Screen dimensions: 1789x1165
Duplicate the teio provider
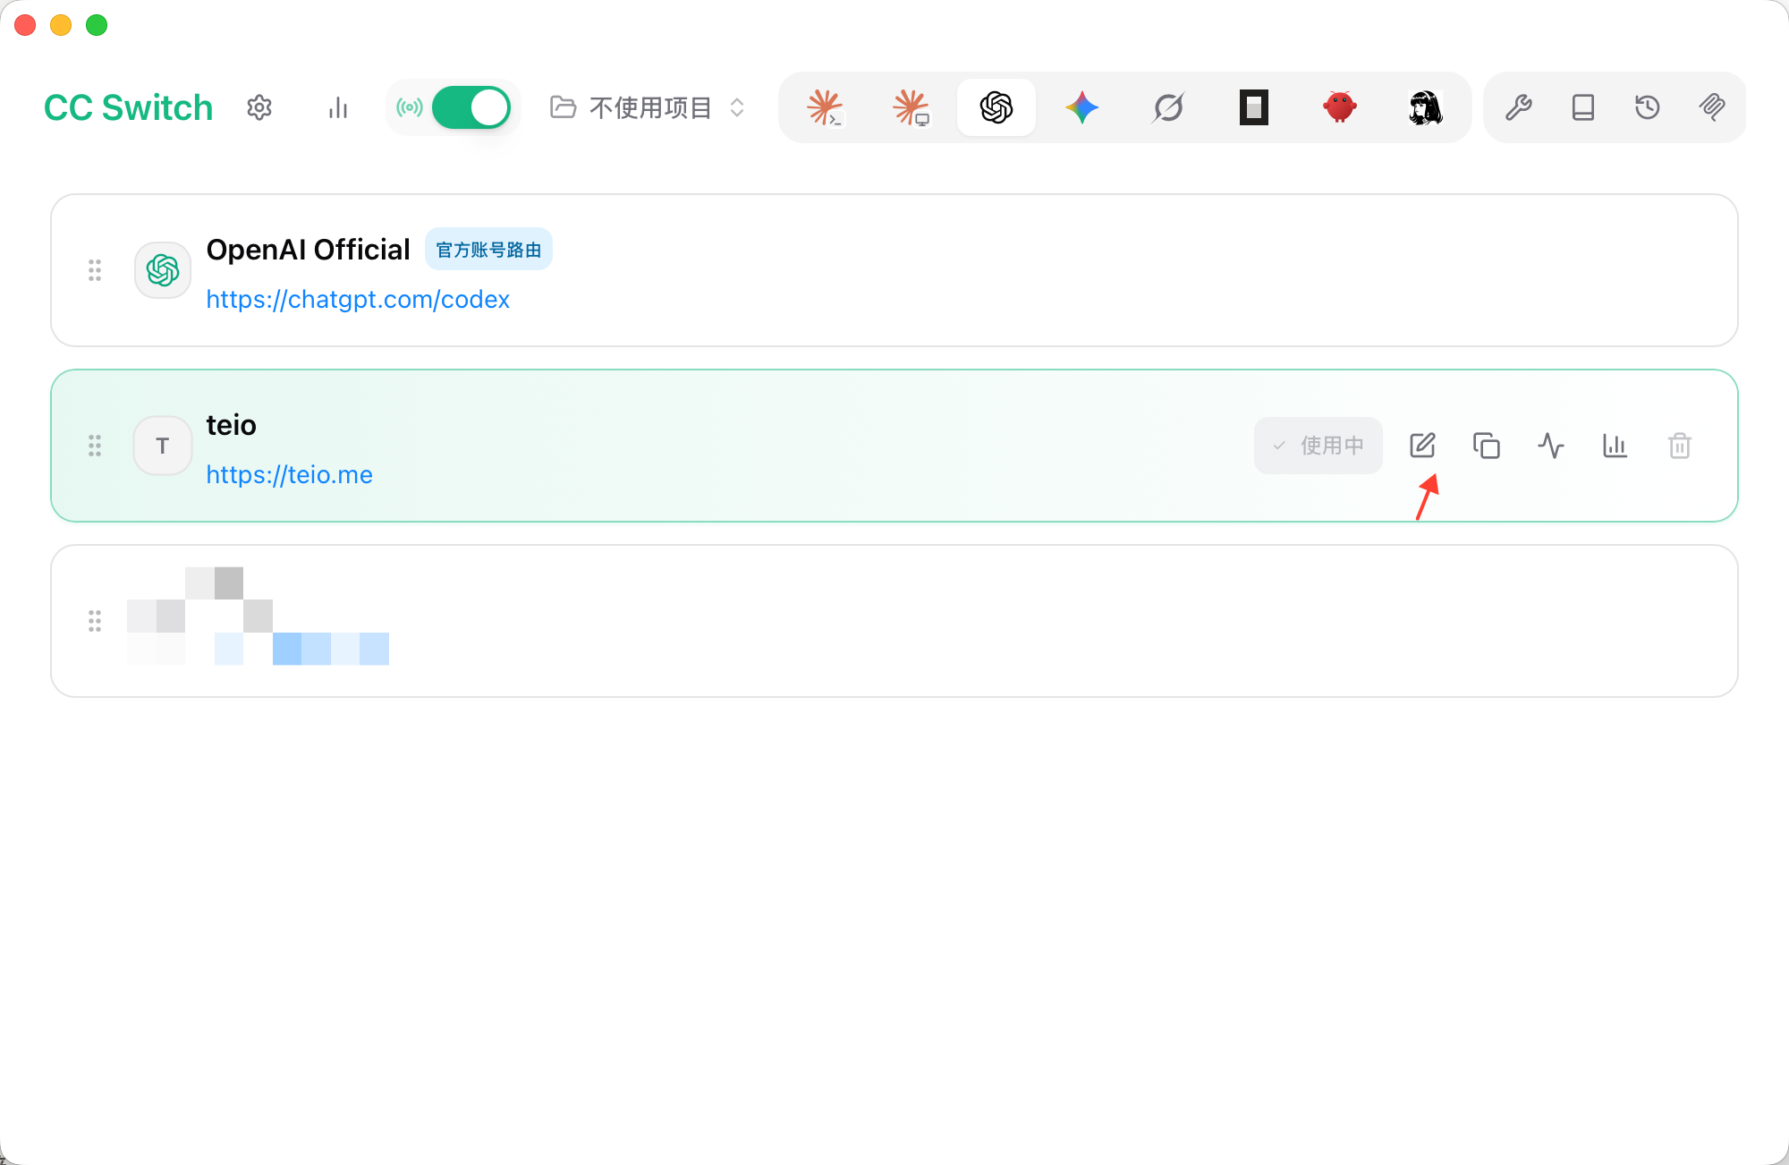[x=1487, y=446]
